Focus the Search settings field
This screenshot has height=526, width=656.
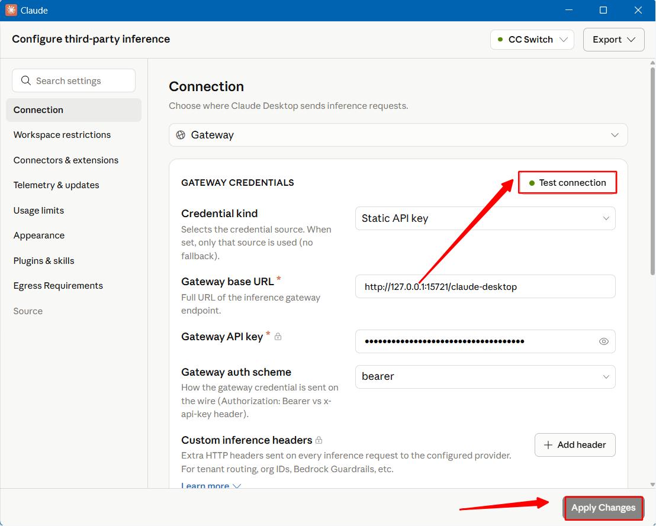[x=73, y=80]
